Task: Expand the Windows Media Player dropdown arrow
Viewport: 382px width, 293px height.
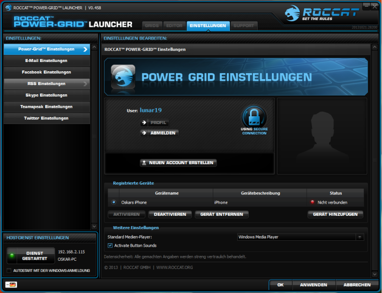Action: 360,237
